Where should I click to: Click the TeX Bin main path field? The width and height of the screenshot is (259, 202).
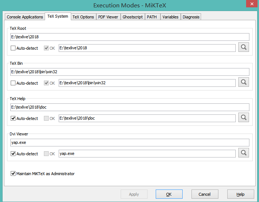click(129, 72)
